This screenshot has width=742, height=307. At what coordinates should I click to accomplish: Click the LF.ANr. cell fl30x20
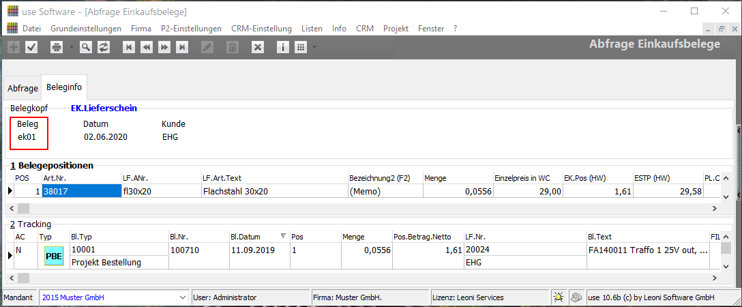161,191
